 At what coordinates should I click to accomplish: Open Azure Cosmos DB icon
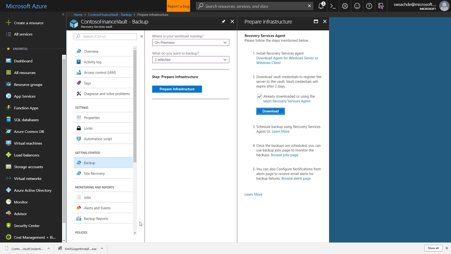[x=8, y=131]
